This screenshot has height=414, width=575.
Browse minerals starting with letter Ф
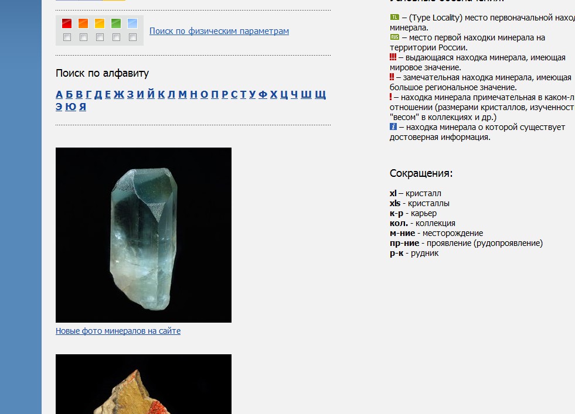[x=263, y=94]
